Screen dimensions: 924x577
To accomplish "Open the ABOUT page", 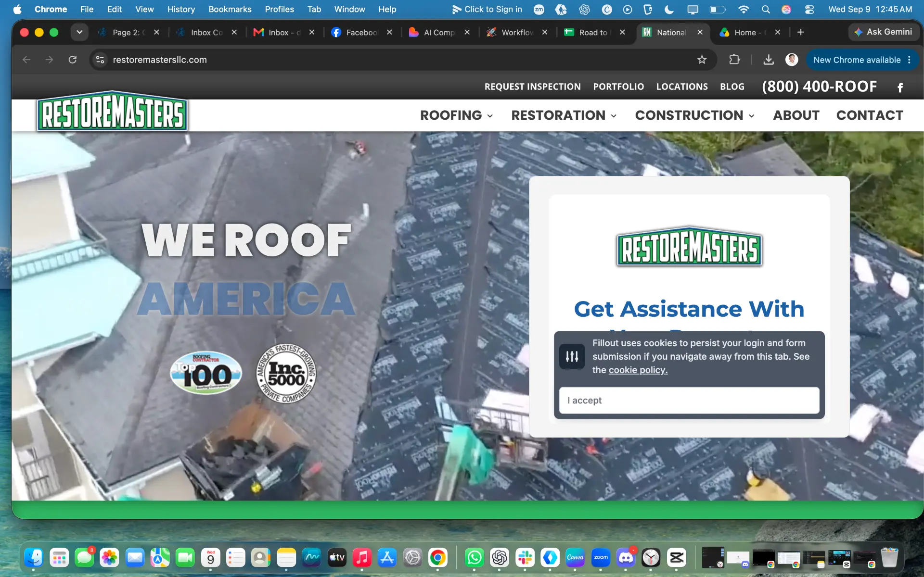I will (796, 115).
